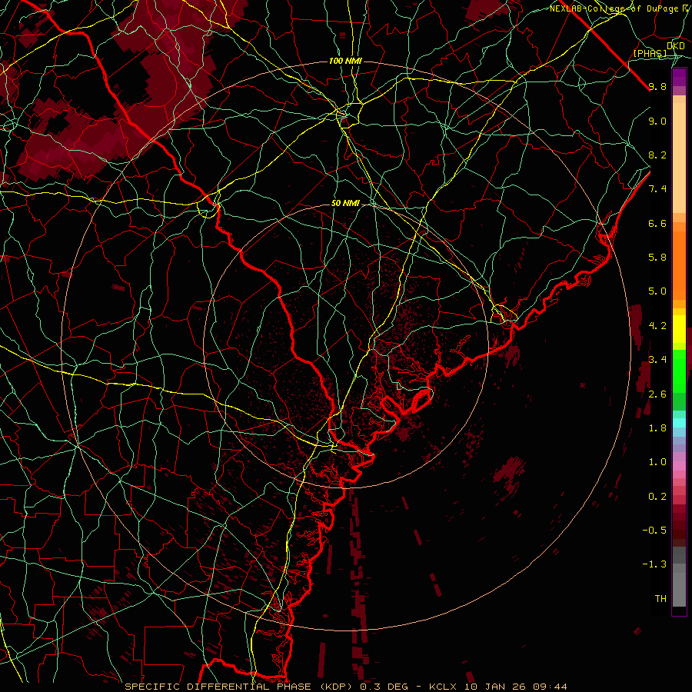Click the -0.5 color scale value

coord(654,531)
